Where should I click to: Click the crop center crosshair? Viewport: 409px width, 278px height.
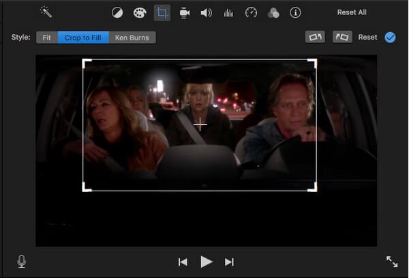(200, 124)
